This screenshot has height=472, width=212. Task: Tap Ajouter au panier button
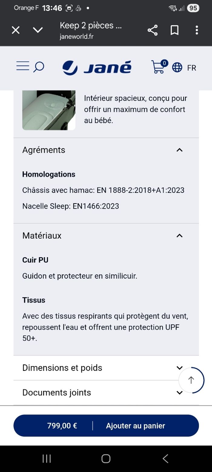click(x=135, y=426)
